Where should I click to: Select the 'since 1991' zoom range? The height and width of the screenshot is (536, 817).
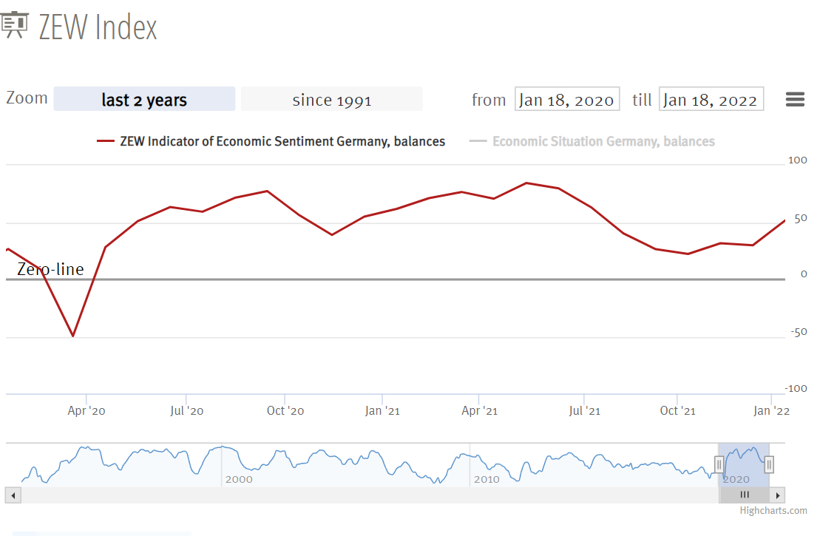[x=332, y=99]
